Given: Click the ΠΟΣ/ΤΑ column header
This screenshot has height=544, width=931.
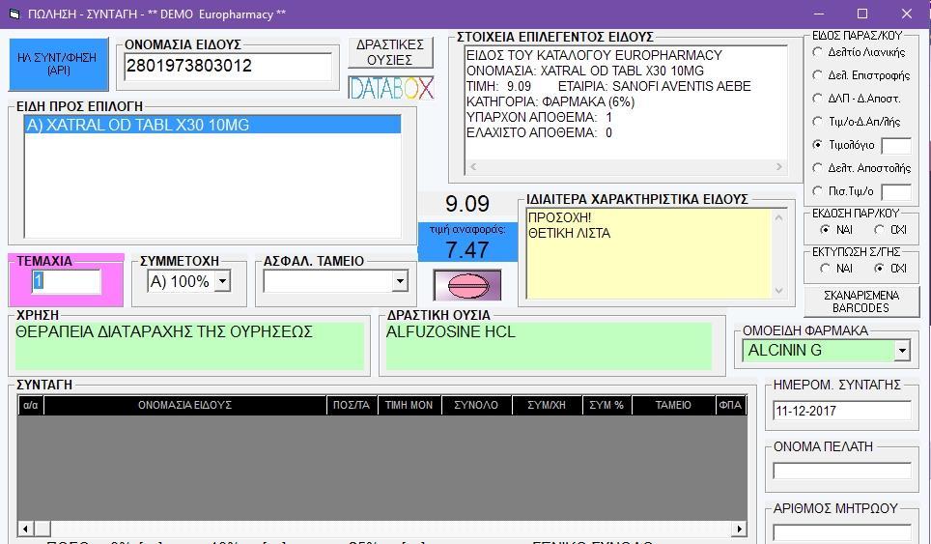Looking at the screenshot, I should (352, 405).
